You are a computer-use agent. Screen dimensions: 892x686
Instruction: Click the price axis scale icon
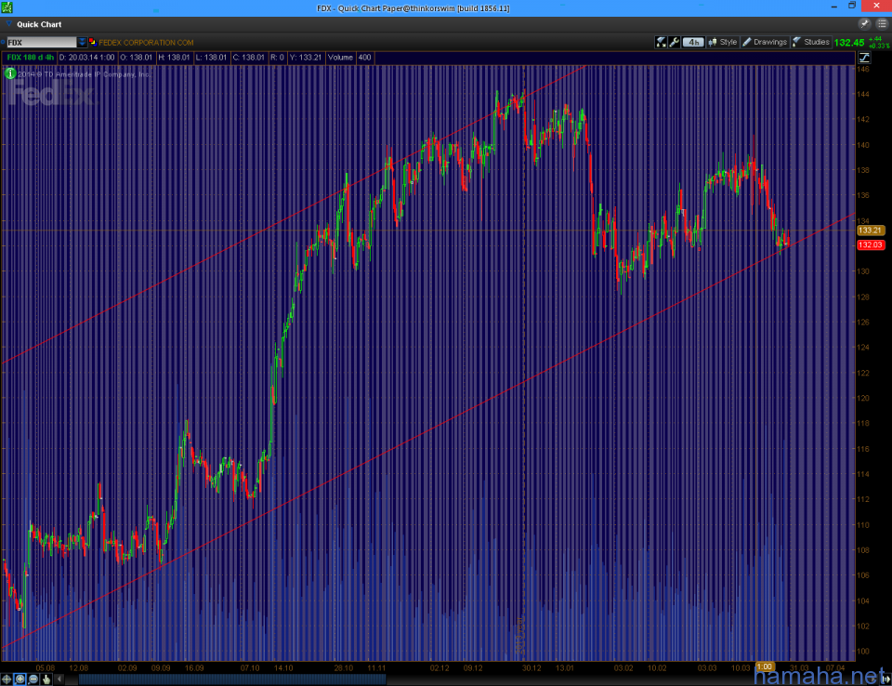click(863, 58)
